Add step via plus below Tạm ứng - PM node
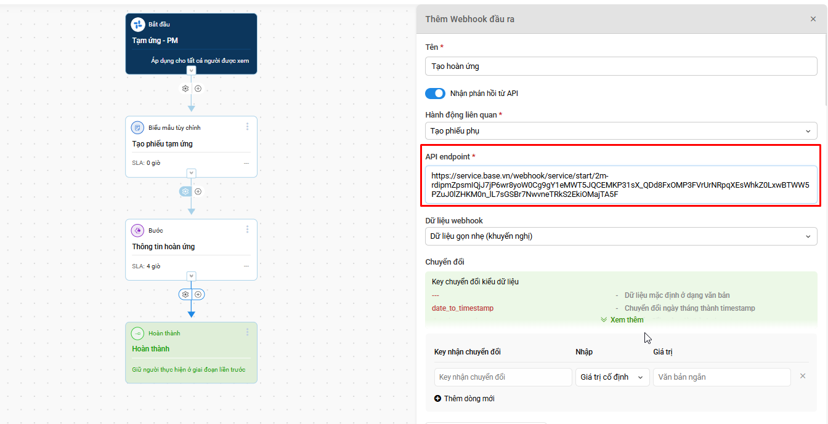Screen dimensions: 828x424 click(x=198, y=89)
